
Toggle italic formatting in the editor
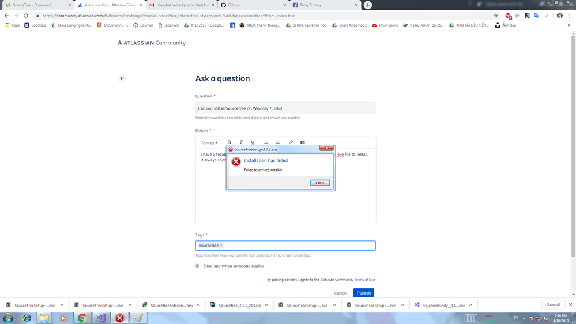(x=241, y=142)
